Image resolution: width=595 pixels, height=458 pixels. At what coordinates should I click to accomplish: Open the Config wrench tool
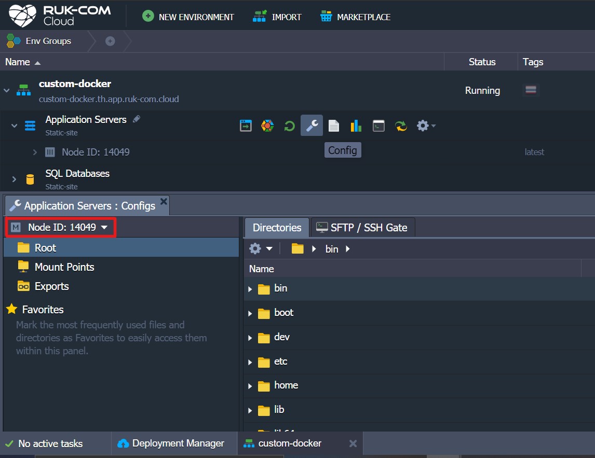click(x=312, y=126)
